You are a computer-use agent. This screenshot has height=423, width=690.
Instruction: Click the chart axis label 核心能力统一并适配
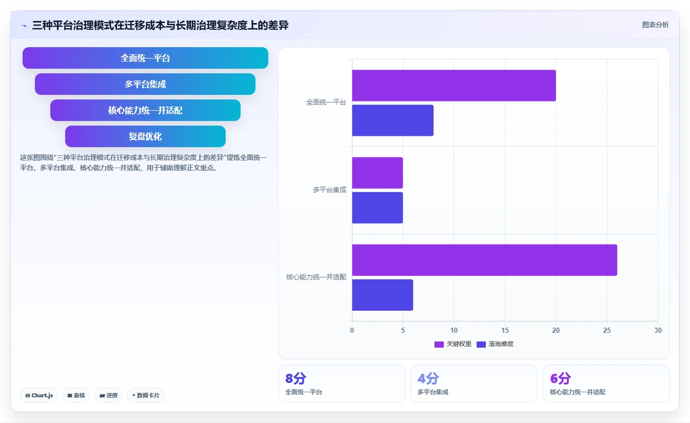317,277
